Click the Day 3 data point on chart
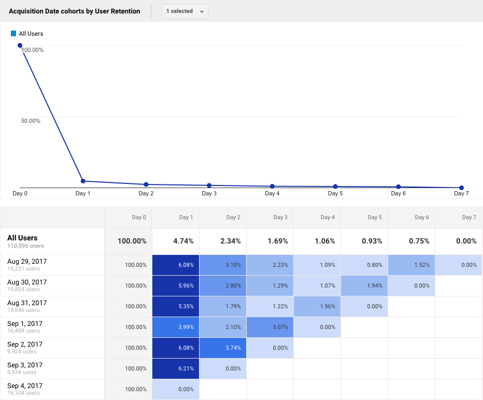The image size is (483, 400). click(209, 185)
